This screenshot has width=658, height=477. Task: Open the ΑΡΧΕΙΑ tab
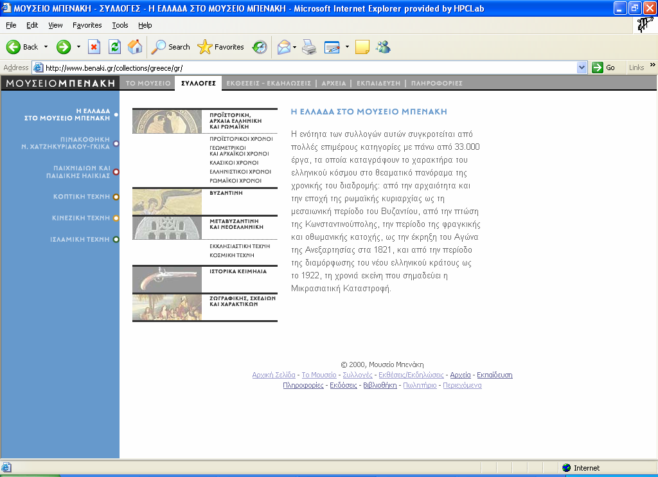click(x=333, y=83)
